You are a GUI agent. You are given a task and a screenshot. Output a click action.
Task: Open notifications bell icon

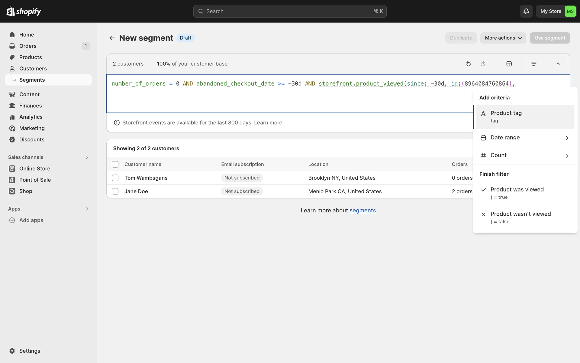point(526,11)
